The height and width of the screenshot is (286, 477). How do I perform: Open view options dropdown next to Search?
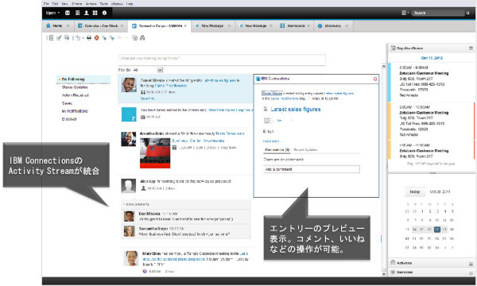point(405,13)
